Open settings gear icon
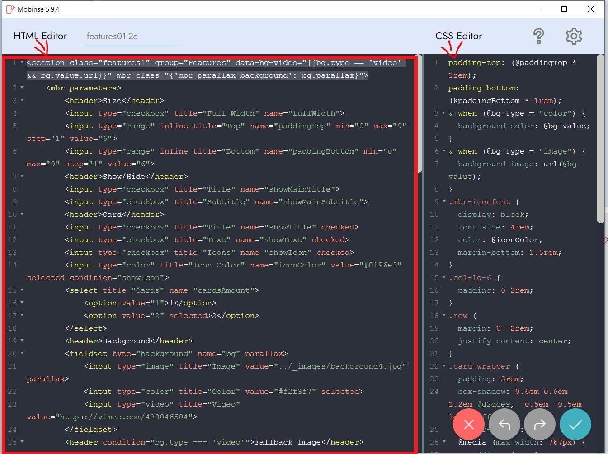 (574, 36)
